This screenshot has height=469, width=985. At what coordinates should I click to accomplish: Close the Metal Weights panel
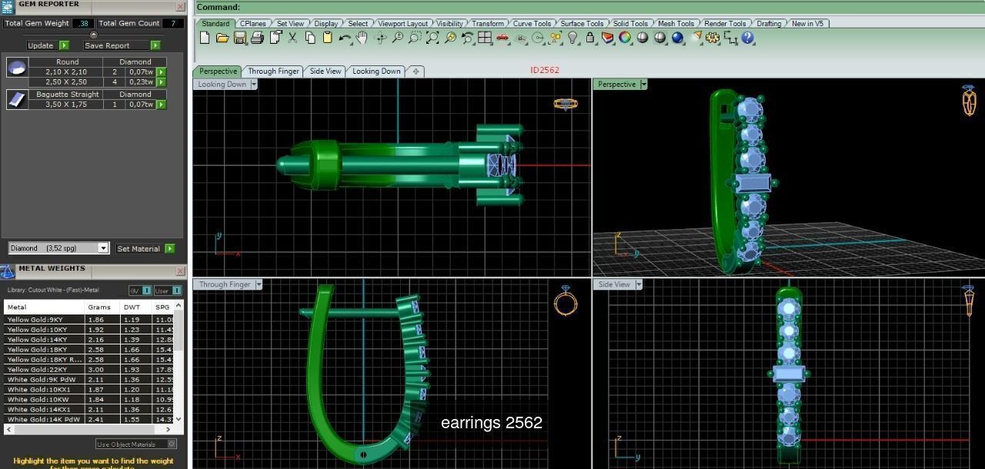click(180, 271)
